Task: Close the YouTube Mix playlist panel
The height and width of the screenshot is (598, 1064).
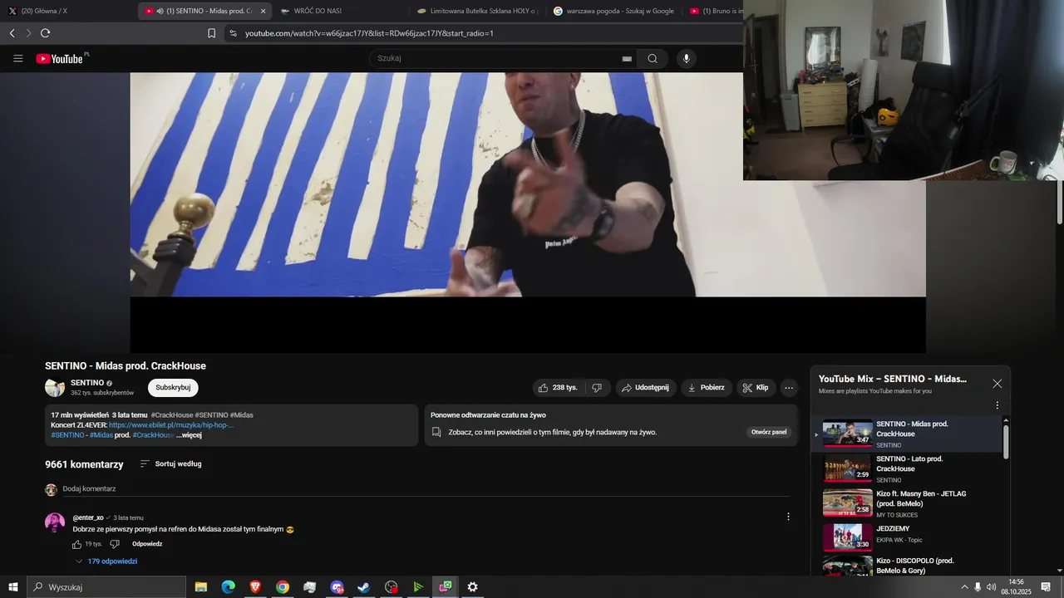Action: [997, 384]
